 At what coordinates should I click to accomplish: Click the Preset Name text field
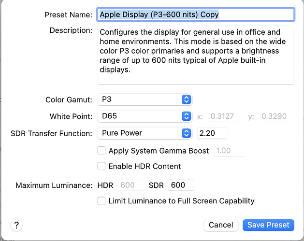click(x=196, y=14)
